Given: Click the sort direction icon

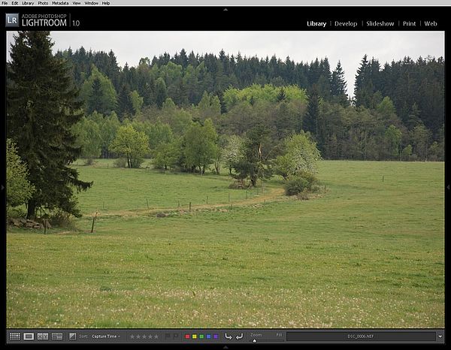Looking at the screenshot, I should 73,336.
